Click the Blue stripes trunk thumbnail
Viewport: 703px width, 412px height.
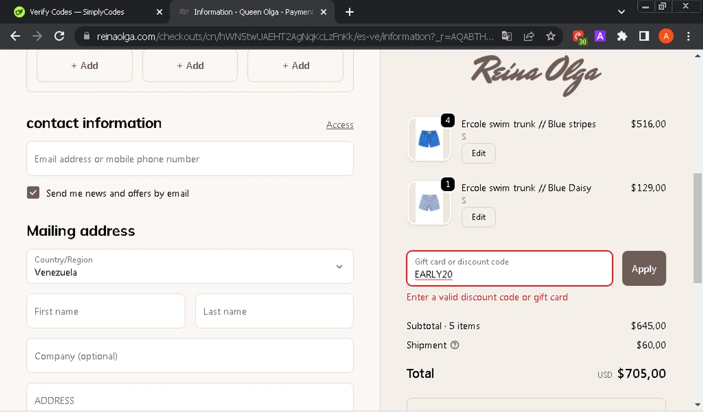(x=429, y=139)
